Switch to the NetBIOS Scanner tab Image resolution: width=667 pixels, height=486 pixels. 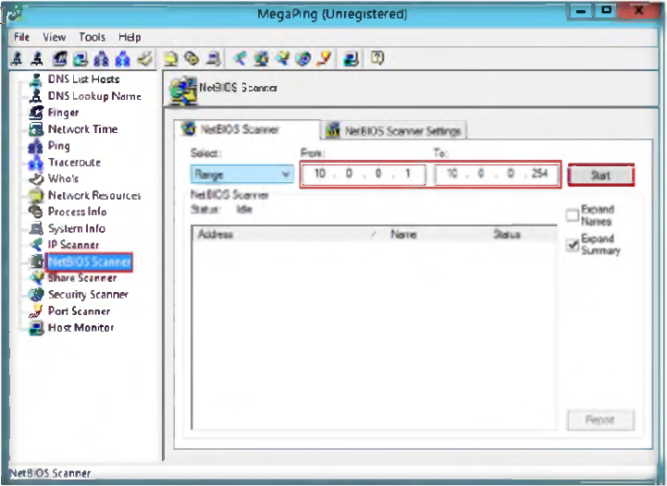coord(247,129)
